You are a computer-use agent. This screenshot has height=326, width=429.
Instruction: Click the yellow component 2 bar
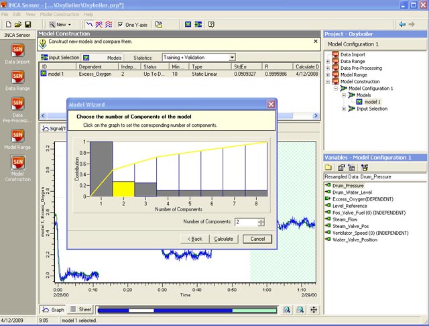click(123, 189)
